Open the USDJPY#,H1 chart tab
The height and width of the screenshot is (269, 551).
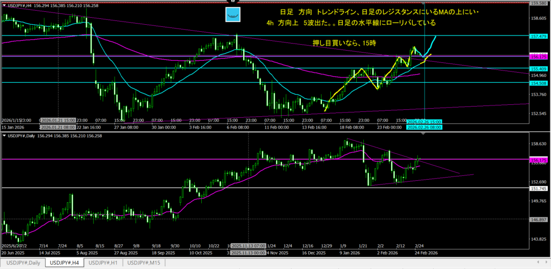coord(103,263)
